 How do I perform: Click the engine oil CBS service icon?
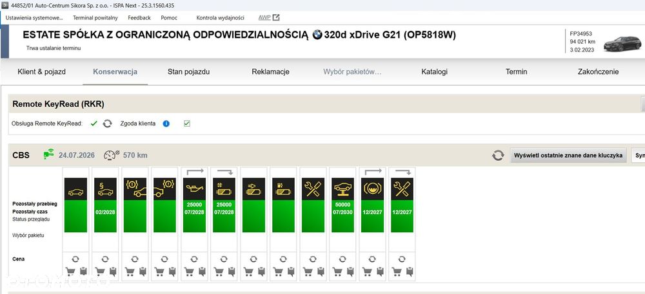(194, 189)
